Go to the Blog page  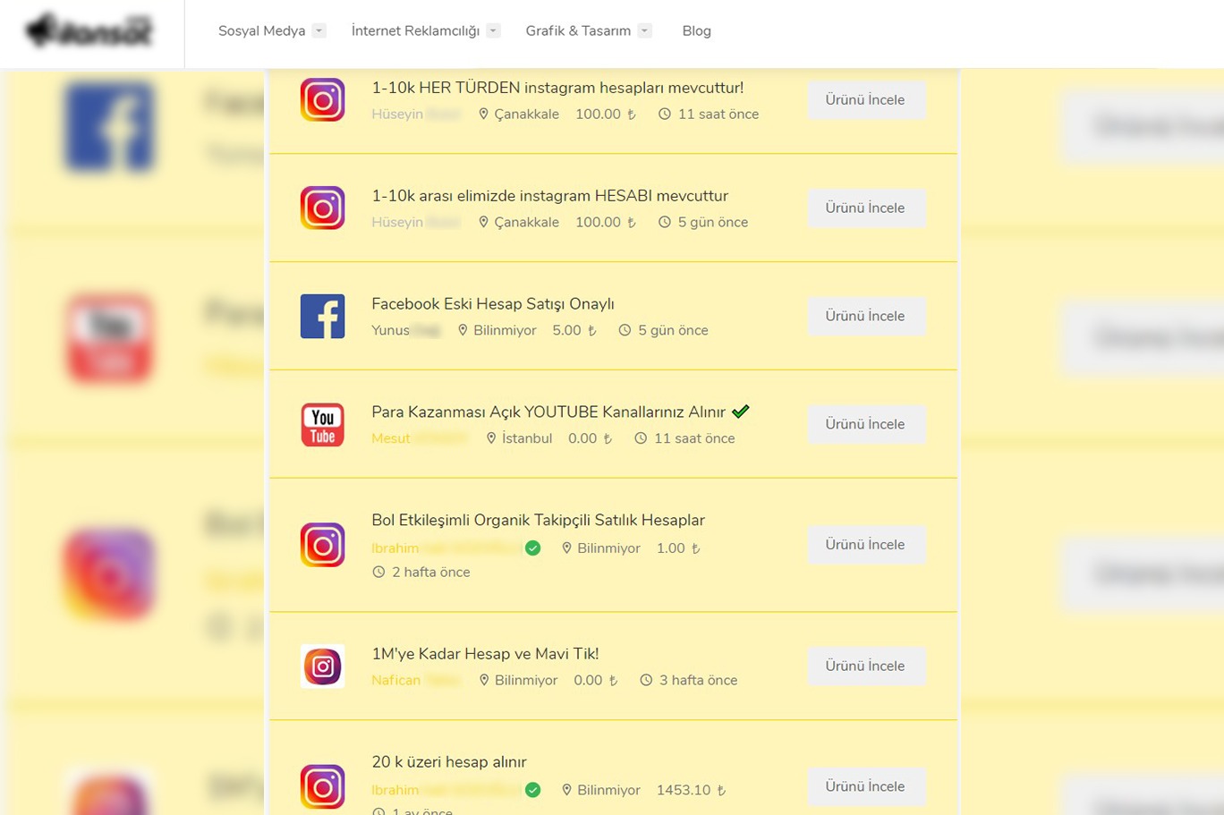pyautogui.click(x=696, y=31)
